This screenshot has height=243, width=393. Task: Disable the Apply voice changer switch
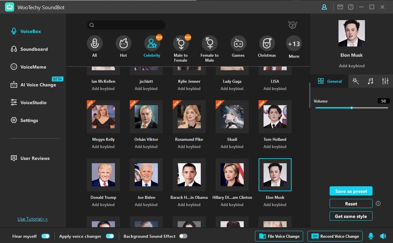pos(110,236)
